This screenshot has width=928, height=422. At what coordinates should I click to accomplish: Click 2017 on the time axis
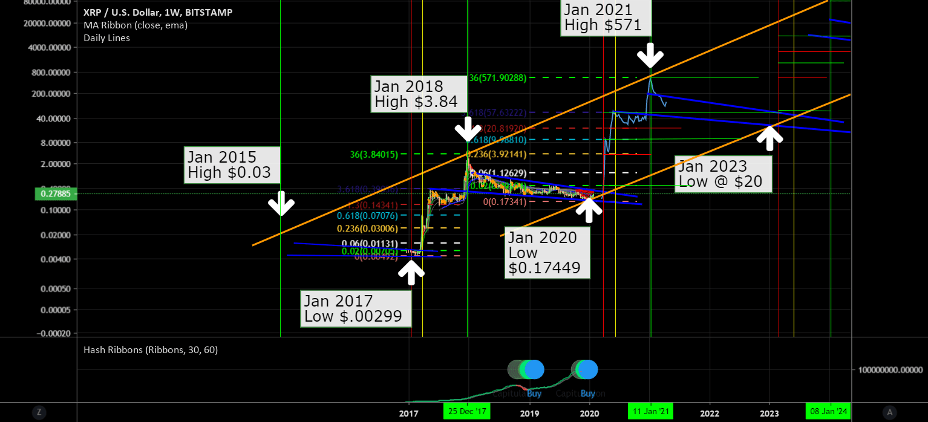click(409, 414)
